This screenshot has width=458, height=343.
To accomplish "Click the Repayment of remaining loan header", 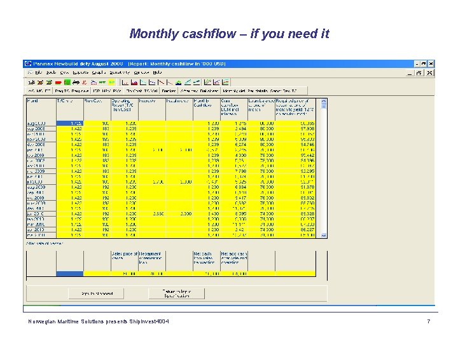I will click(x=152, y=260).
